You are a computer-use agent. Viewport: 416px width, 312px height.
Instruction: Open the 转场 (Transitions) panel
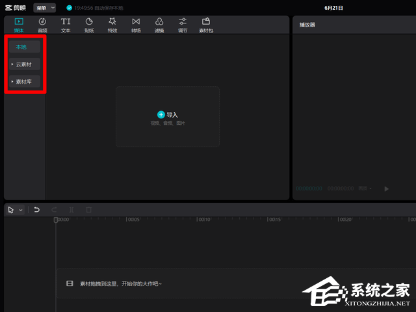point(136,25)
